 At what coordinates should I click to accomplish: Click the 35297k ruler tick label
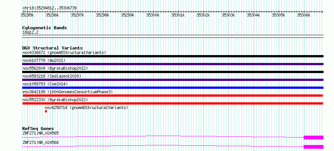(77, 15)
